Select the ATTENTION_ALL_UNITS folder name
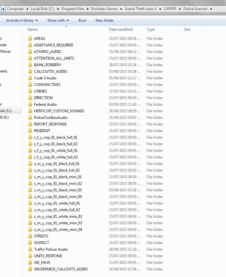The width and height of the screenshot is (226, 277). point(54,58)
